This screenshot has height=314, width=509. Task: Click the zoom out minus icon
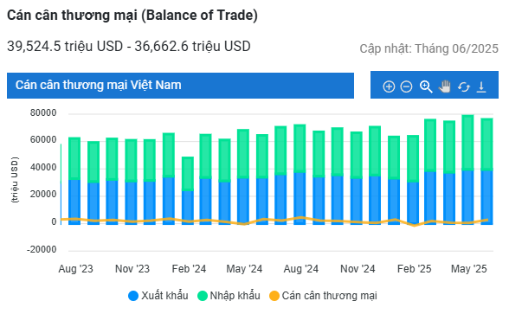406,87
